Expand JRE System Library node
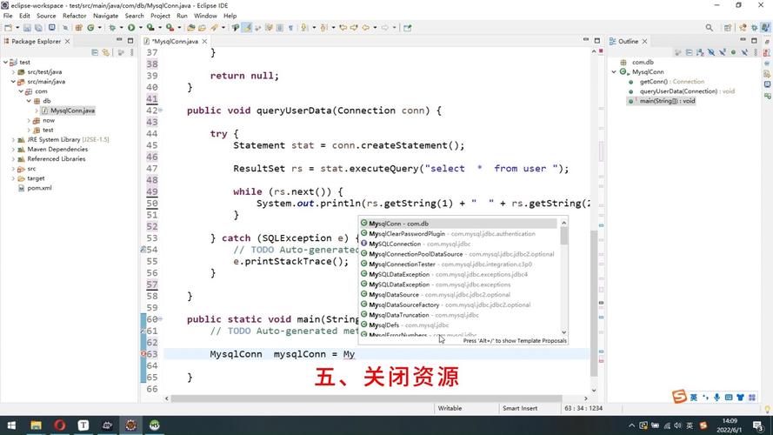 click(x=13, y=139)
